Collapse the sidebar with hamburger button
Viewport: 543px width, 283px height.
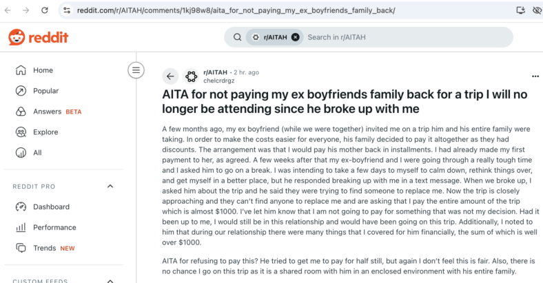click(x=136, y=70)
